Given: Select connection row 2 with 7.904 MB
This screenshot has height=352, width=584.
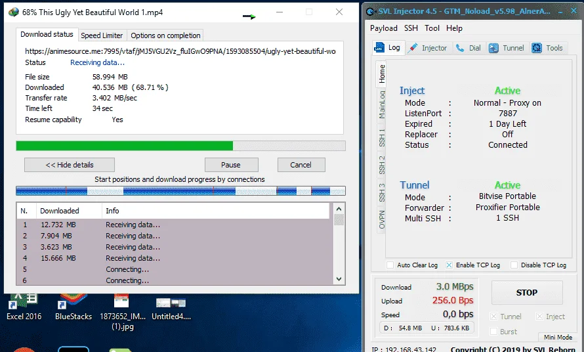Looking at the screenshot, I should tap(175, 236).
